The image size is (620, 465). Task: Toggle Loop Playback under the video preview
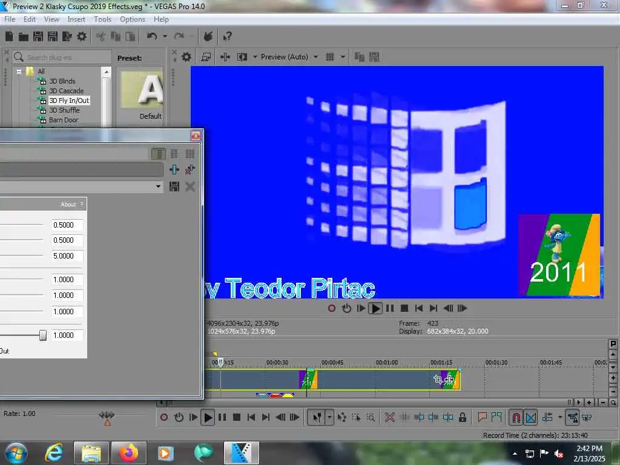pos(346,308)
